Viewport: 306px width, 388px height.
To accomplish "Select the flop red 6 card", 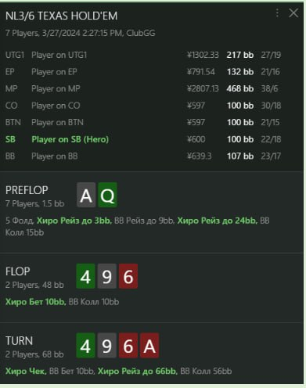I will coord(128,276).
